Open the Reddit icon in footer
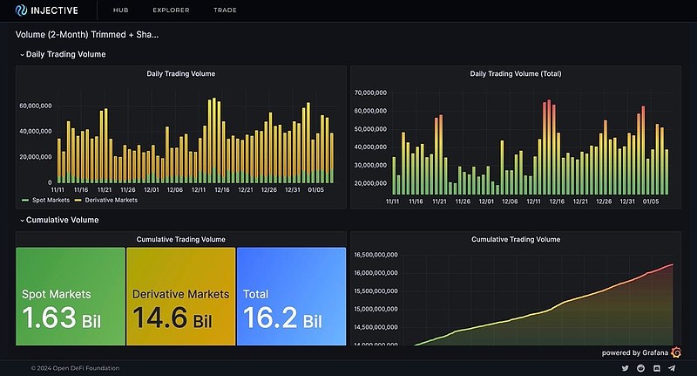The width and height of the screenshot is (697, 376). pos(640,368)
